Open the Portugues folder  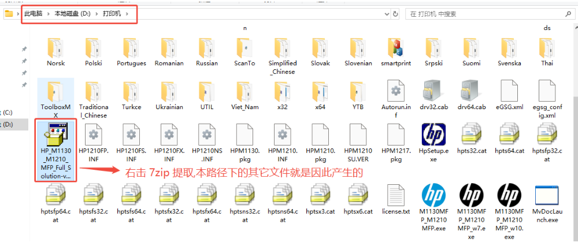tap(131, 53)
